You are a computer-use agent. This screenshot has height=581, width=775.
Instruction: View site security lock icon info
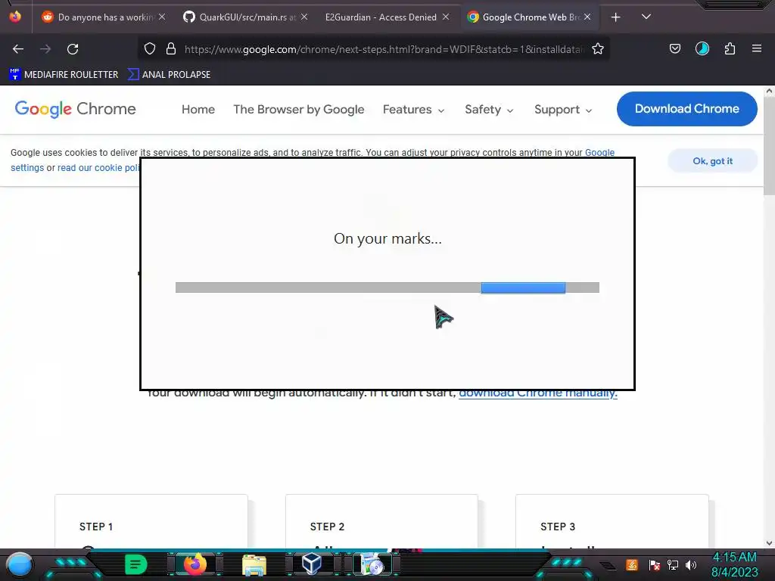(171, 49)
